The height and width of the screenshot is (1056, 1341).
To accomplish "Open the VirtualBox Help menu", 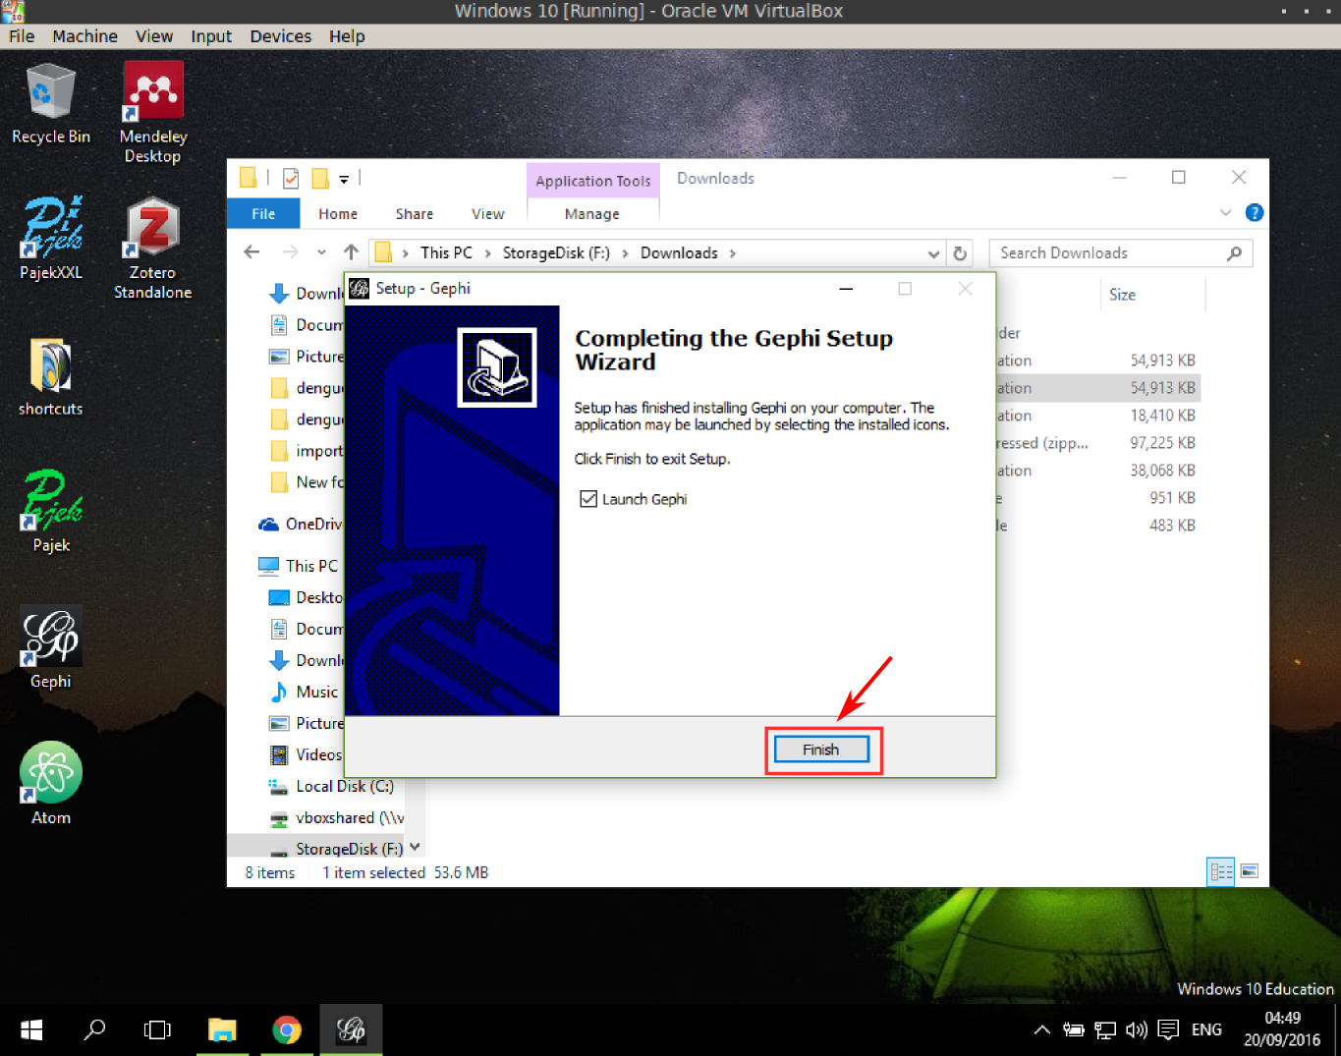I will tap(347, 36).
